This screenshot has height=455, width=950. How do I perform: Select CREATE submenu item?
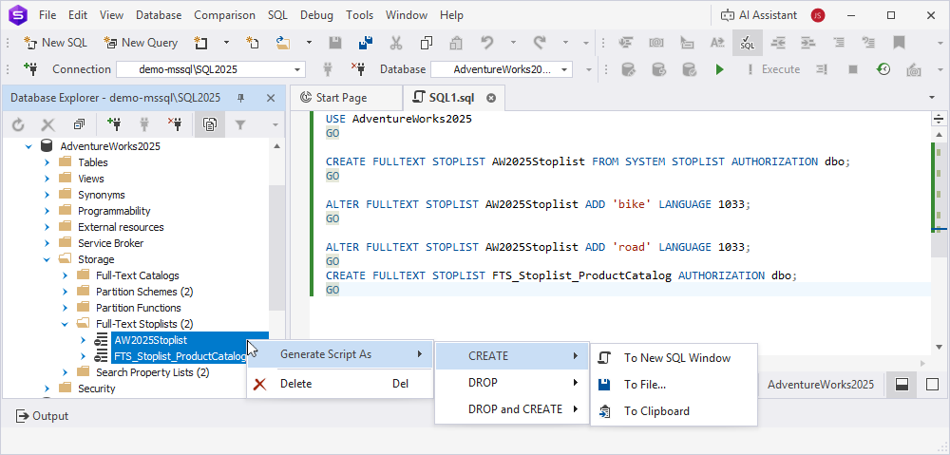pos(512,356)
